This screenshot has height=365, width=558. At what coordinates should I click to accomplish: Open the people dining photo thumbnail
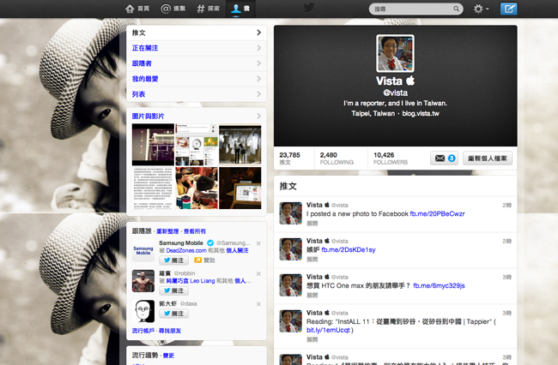pos(197,188)
